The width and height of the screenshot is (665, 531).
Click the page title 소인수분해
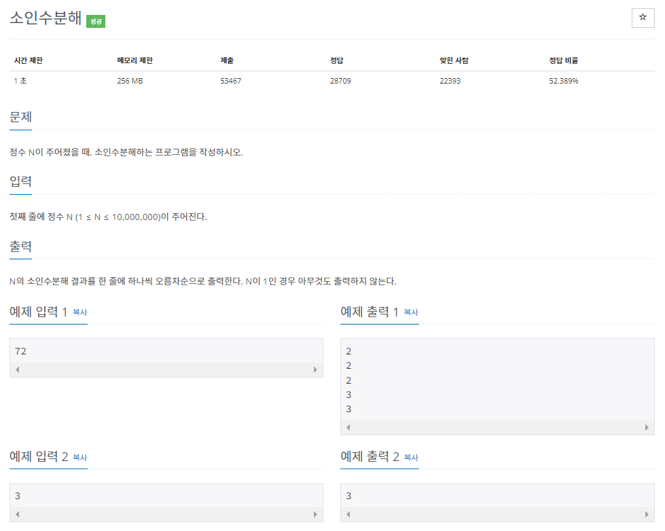click(46, 18)
